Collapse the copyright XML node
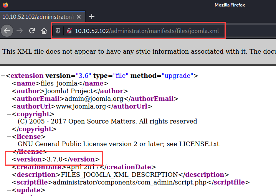276x196 pixels. [x=9, y=114]
